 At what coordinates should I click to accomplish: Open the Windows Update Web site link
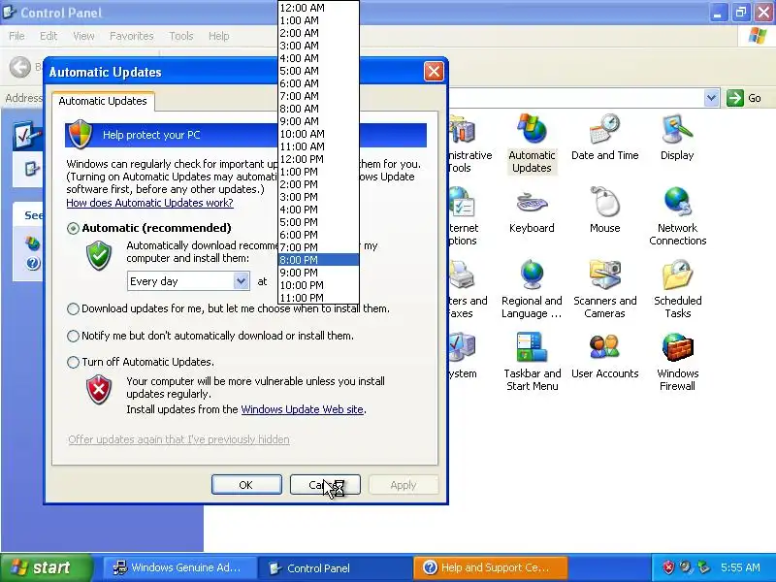(303, 409)
